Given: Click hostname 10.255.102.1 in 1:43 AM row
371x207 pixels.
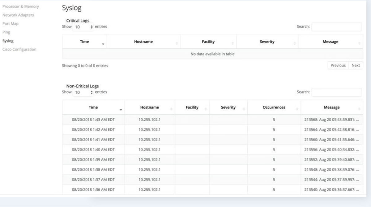Looking at the screenshot, I should pos(150,120).
